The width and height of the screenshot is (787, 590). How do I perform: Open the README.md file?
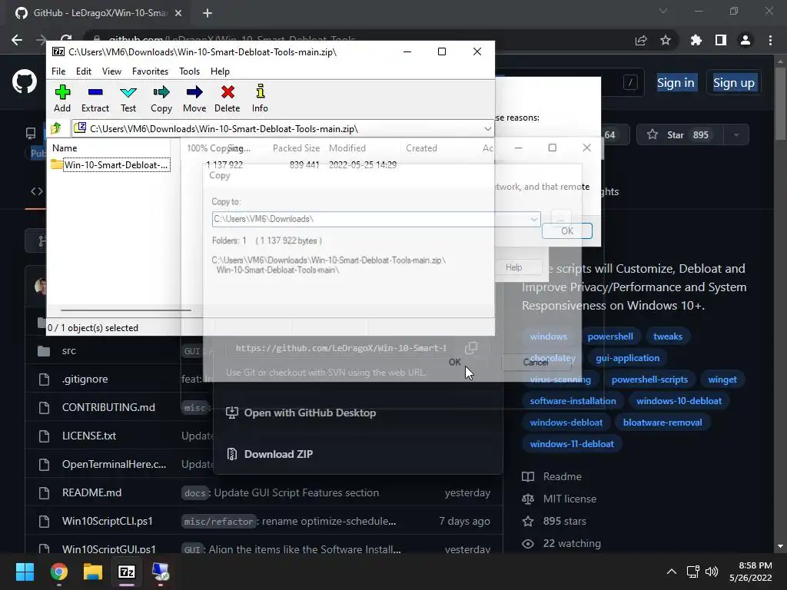(x=92, y=492)
